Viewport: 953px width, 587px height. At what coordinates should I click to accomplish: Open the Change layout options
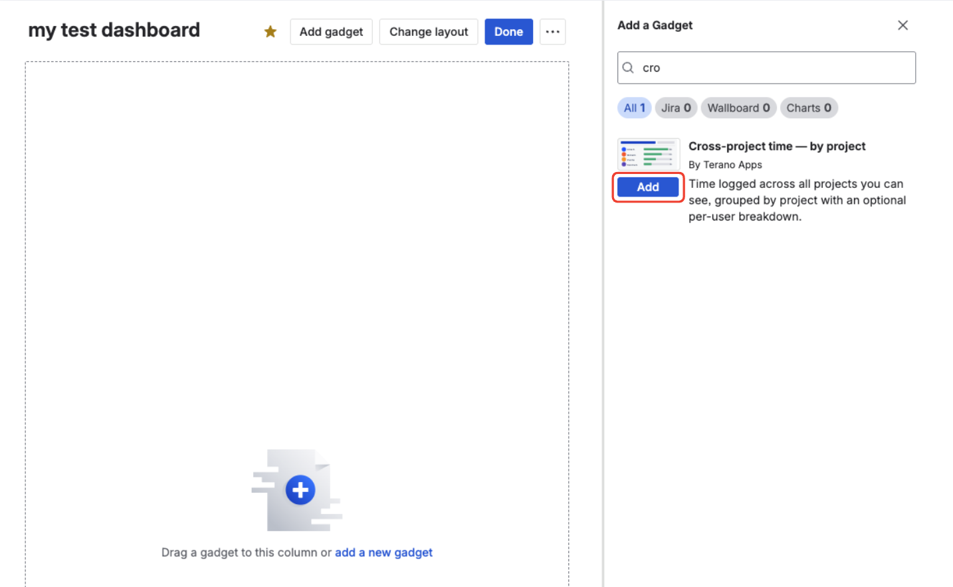(429, 32)
